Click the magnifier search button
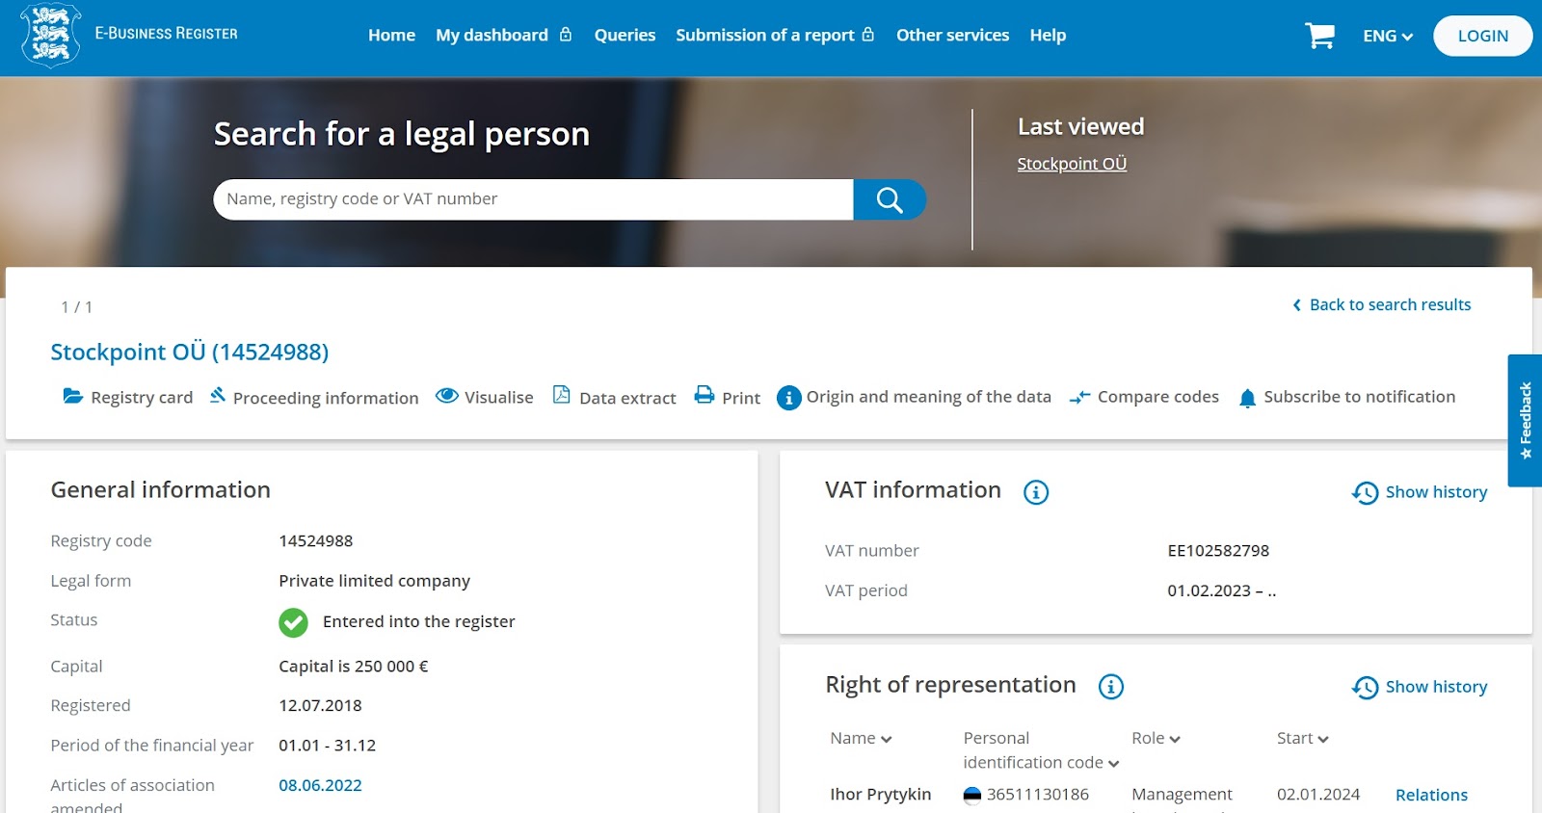 coord(890,199)
